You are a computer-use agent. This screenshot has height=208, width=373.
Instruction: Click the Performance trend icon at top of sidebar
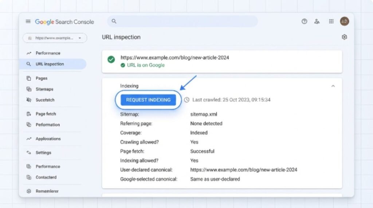29,53
